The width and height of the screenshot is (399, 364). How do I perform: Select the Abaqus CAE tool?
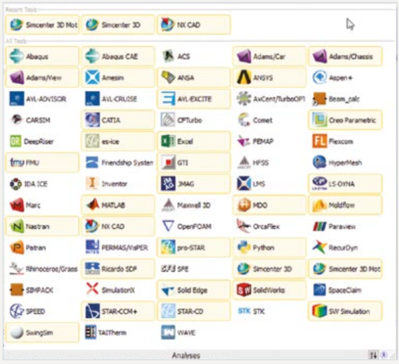pyautogui.click(x=118, y=56)
